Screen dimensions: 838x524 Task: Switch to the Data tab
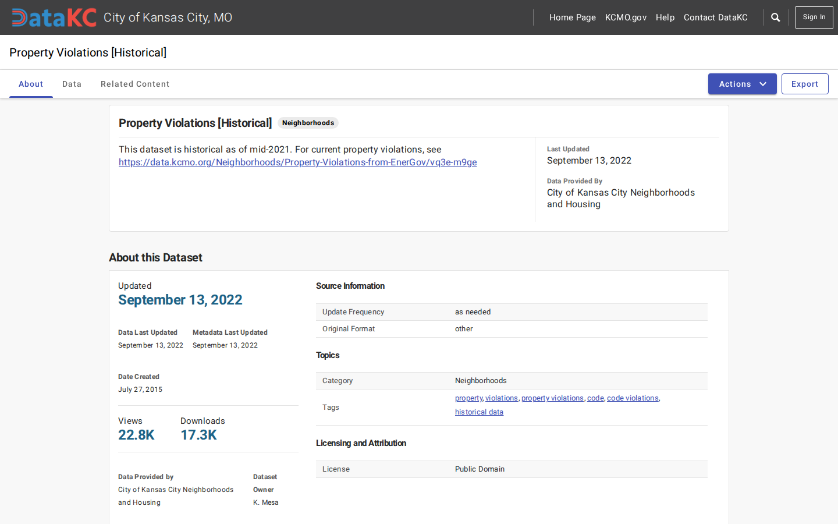tap(72, 84)
